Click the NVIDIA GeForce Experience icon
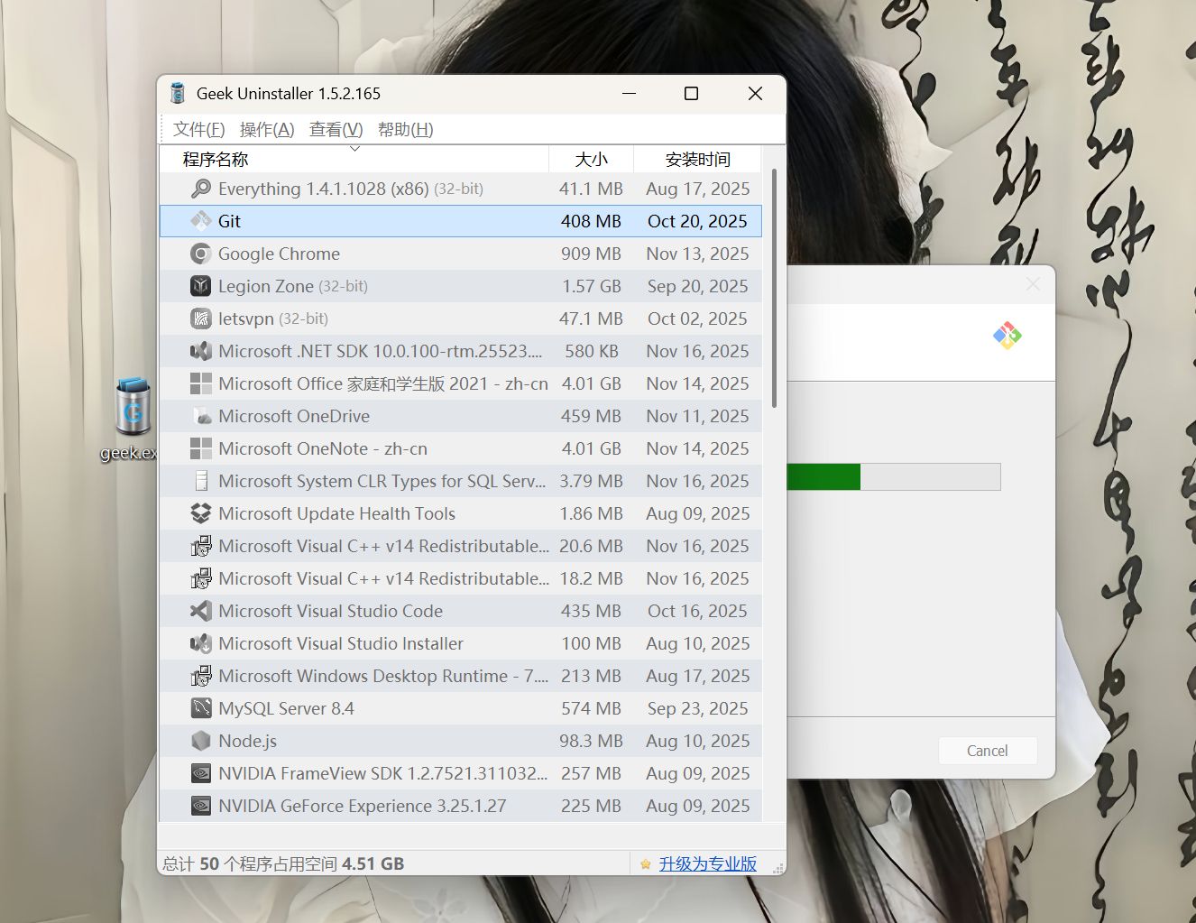Viewport: 1196px width, 923px height. pos(200,806)
